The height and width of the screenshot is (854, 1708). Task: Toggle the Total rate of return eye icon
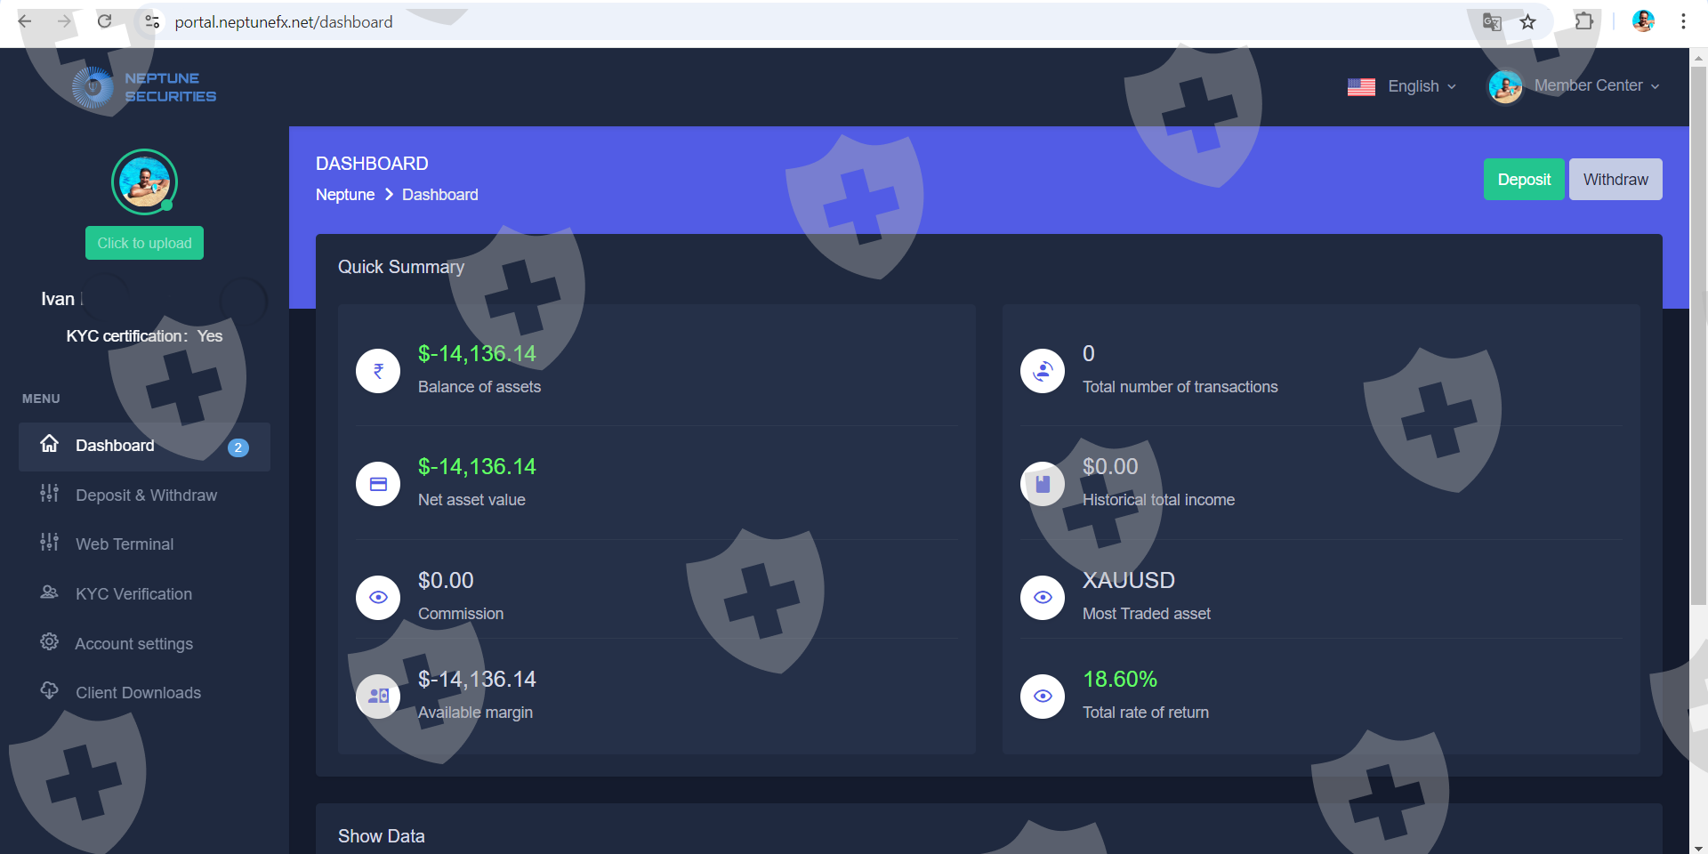(x=1043, y=697)
